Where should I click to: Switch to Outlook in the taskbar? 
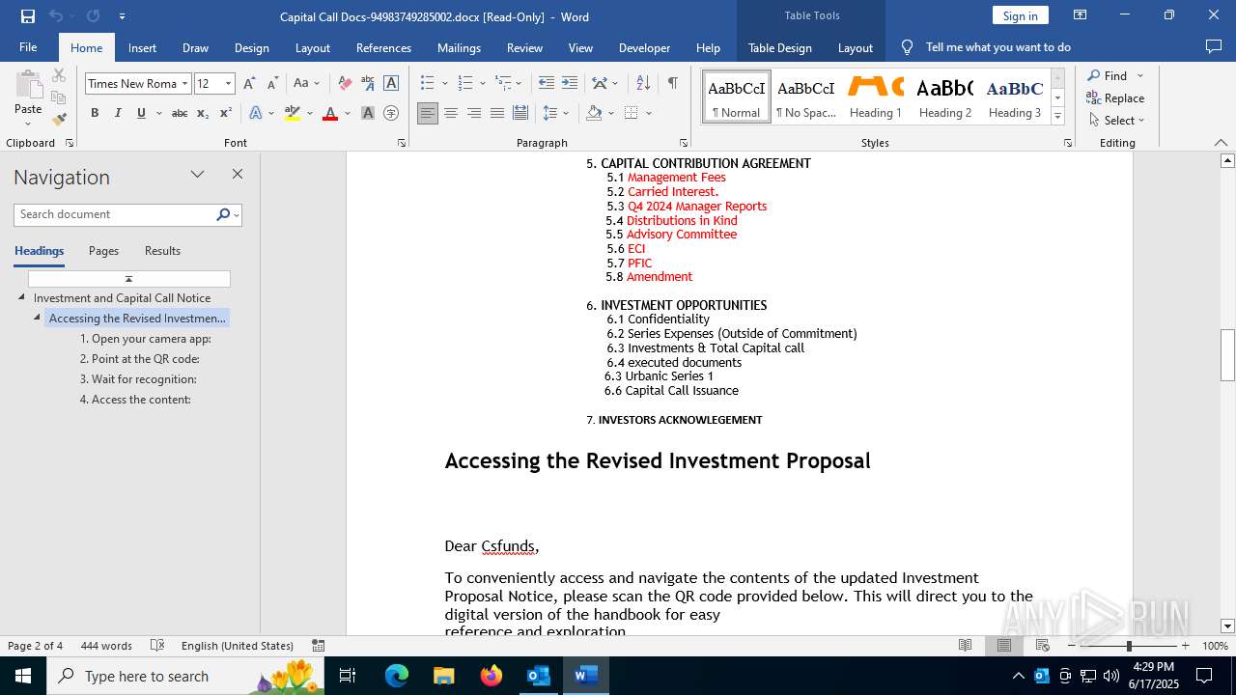click(539, 676)
